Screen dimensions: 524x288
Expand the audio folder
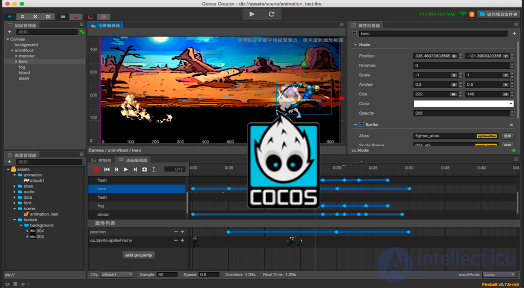(14, 192)
